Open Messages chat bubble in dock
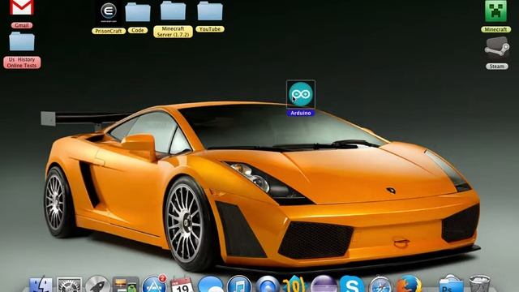The image size is (519, 292). (x=211, y=284)
